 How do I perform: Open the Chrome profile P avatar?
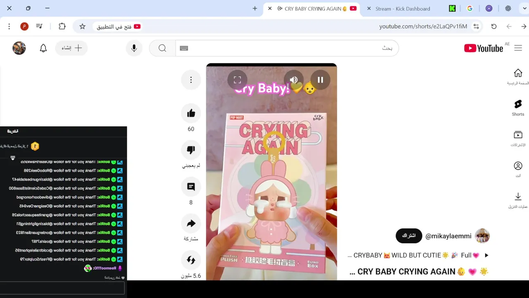click(x=24, y=26)
